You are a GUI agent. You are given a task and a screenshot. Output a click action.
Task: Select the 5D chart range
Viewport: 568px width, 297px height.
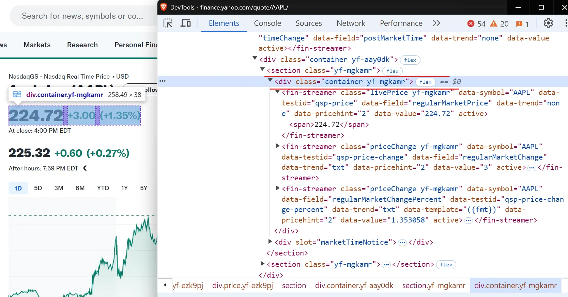point(38,188)
